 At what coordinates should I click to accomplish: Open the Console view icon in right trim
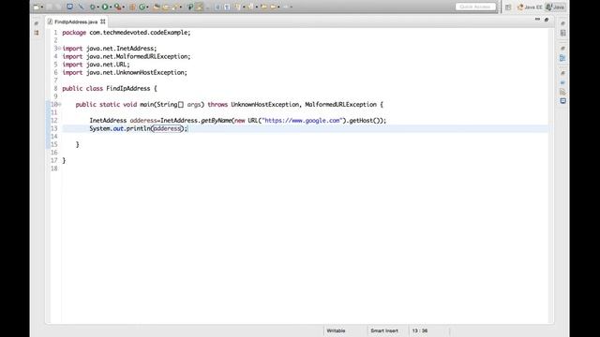coord(562,101)
